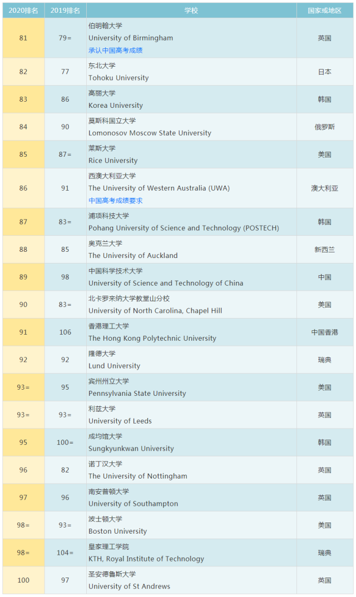Select the text 莱斯大学
356x597 pixels.
click(x=102, y=148)
